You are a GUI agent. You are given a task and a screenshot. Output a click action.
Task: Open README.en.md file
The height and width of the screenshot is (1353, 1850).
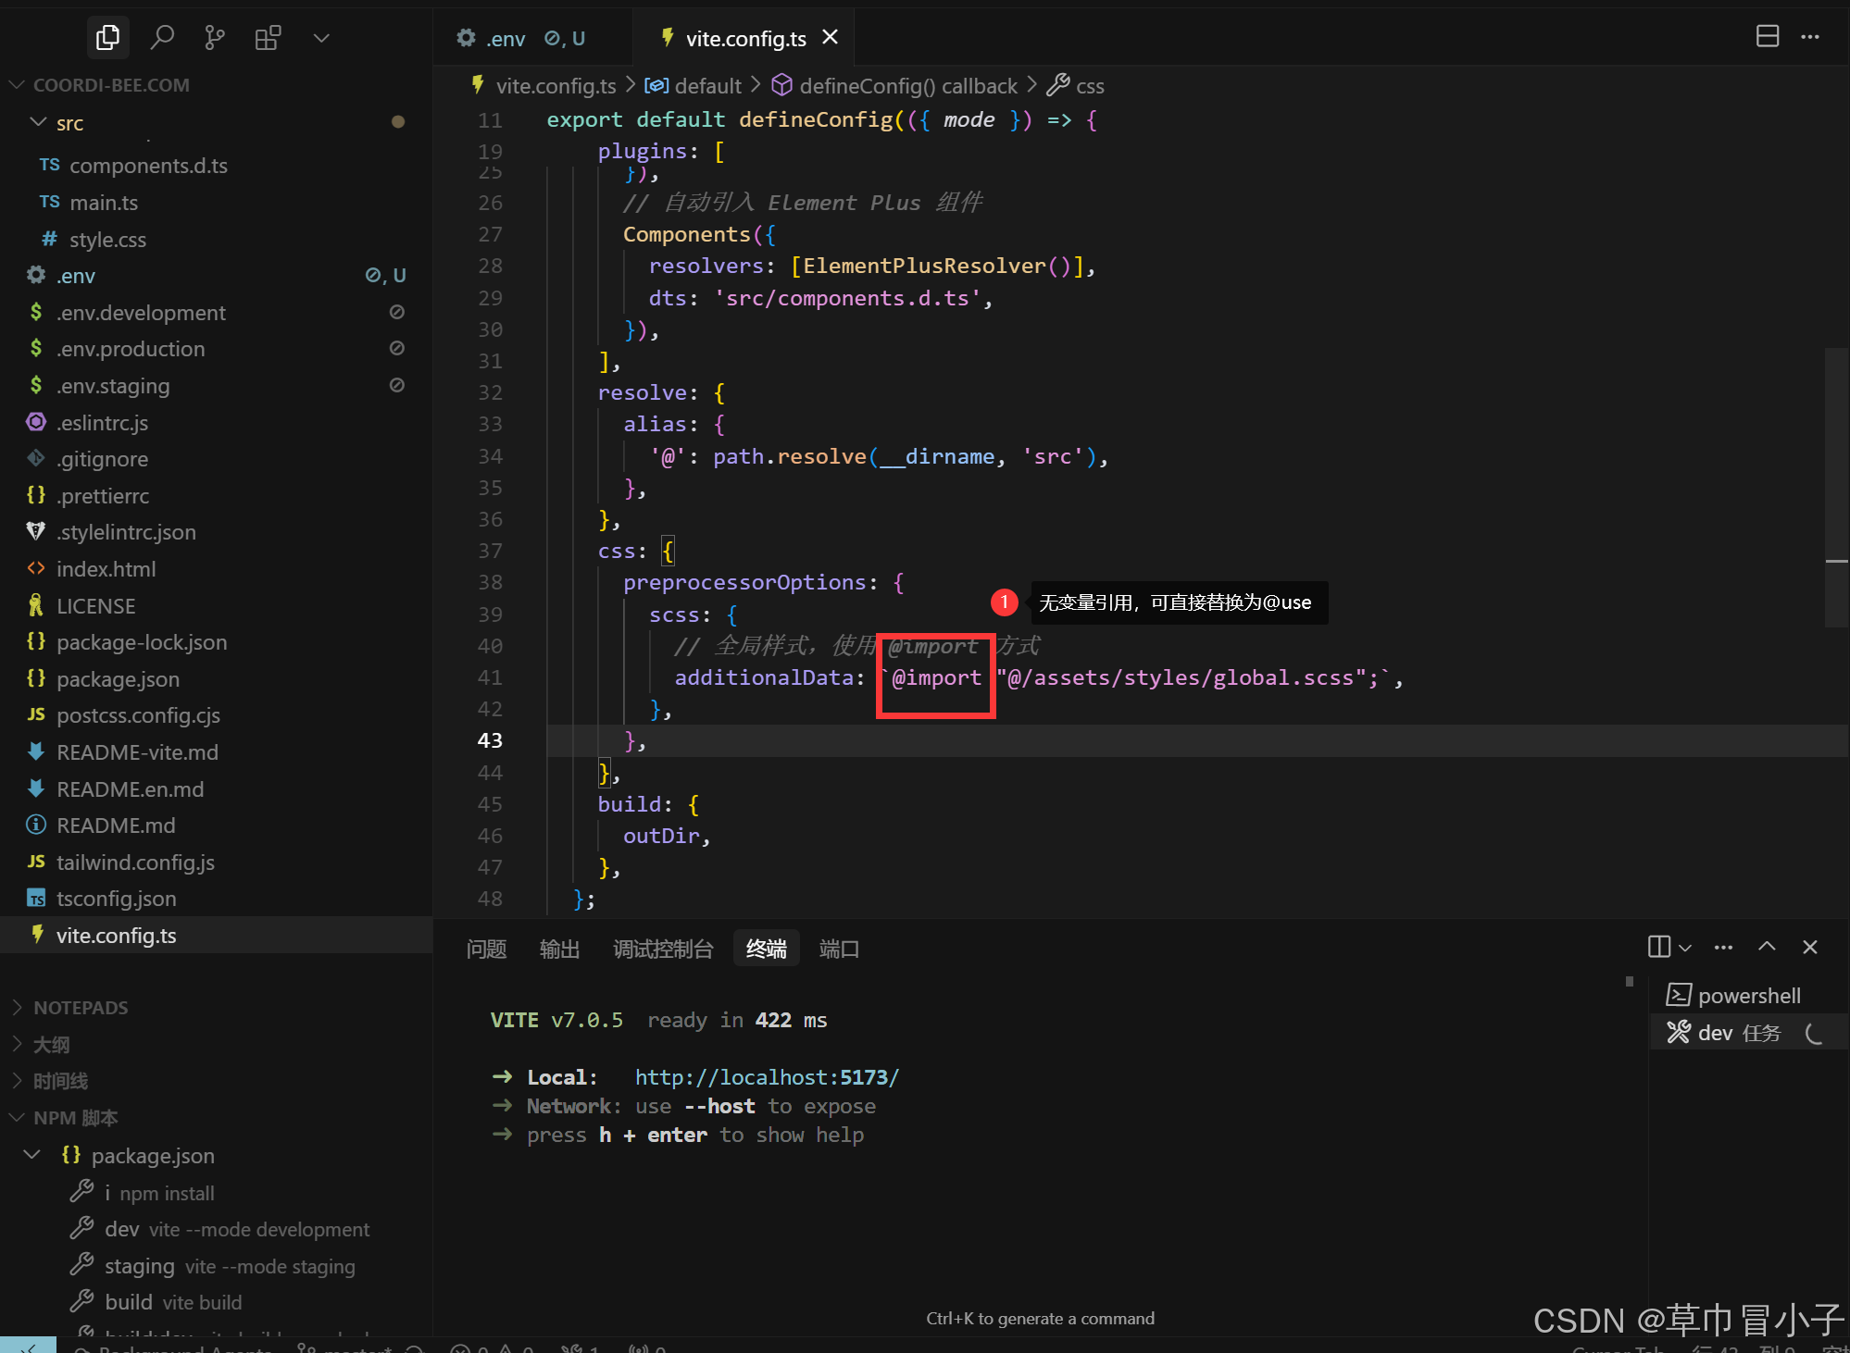tap(217, 789)
